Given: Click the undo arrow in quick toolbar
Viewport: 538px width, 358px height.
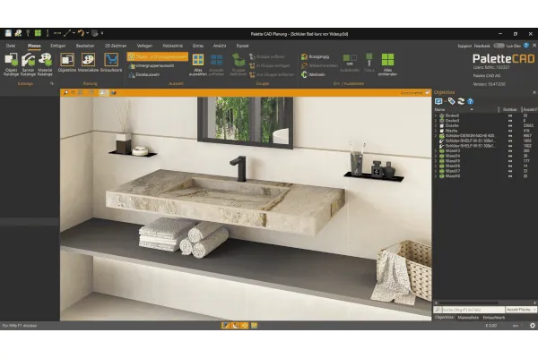Looking at the screenshot, I should pos(81,33).
